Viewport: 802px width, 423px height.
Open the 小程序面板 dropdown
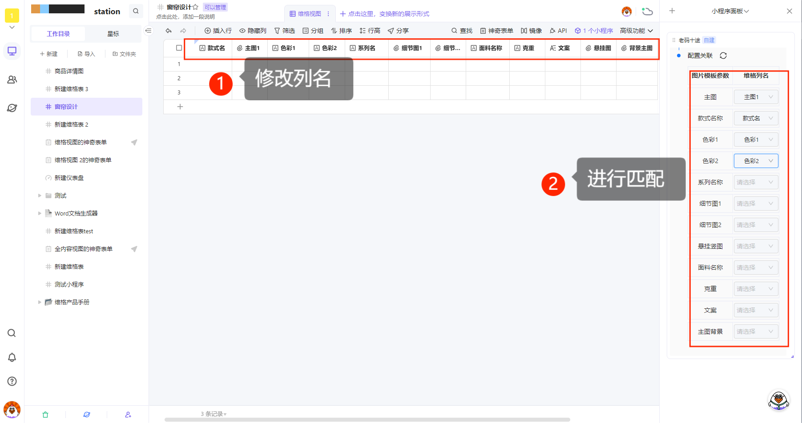[730, 11]
